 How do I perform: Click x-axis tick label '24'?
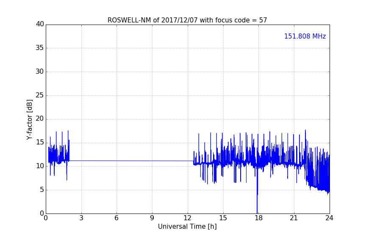(x=330, y=218)
